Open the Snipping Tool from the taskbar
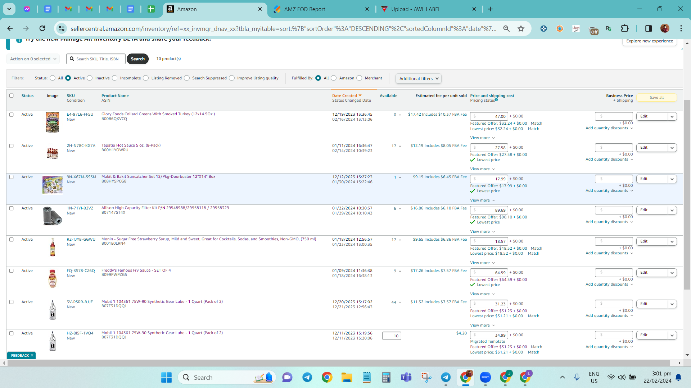 click(x=426, y=377)
